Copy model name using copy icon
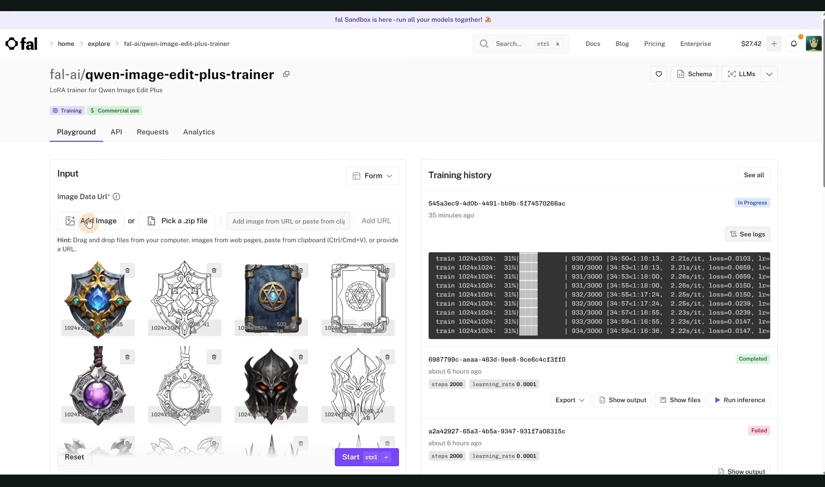The width and height of the screenshot is (825, 487). [286, 74]
